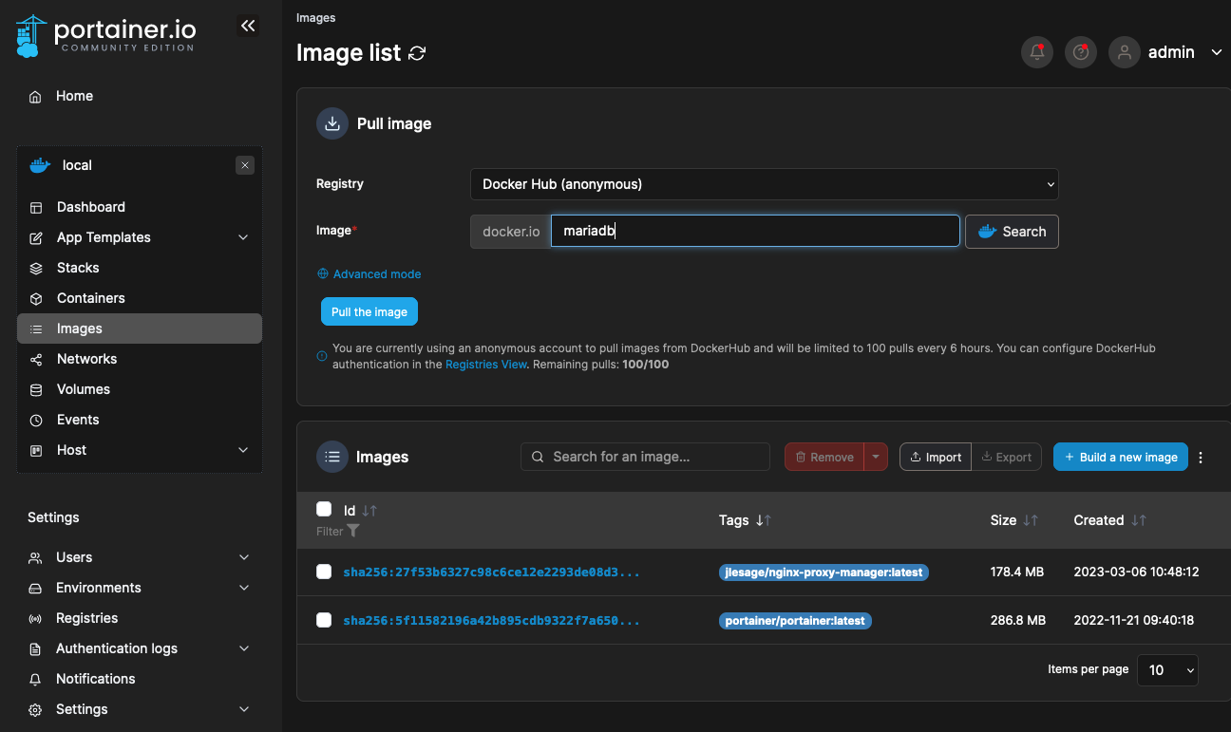The image size is (1231, 732).
Task: Click the Containers cube icon
Action: (36, 299)
